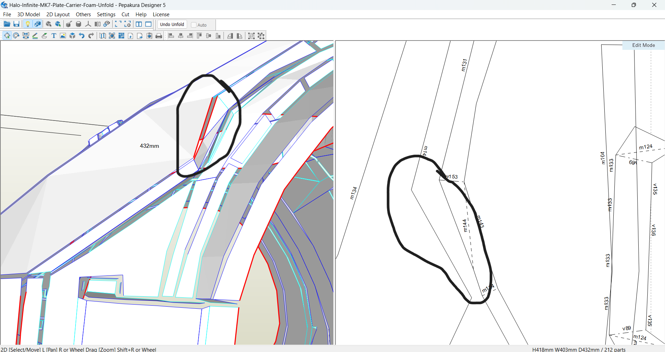665x352 pixels.
Task: Enable the Auto checkbox
Action: (x=194, y=25)
